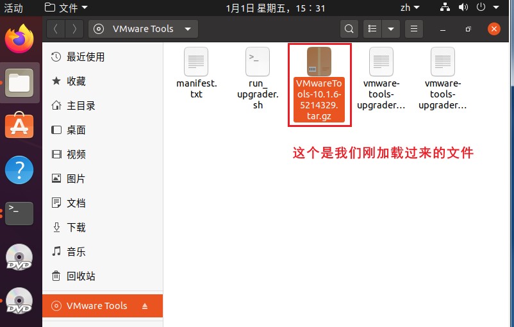Open view options dropdown arrow

click(391, 29)
